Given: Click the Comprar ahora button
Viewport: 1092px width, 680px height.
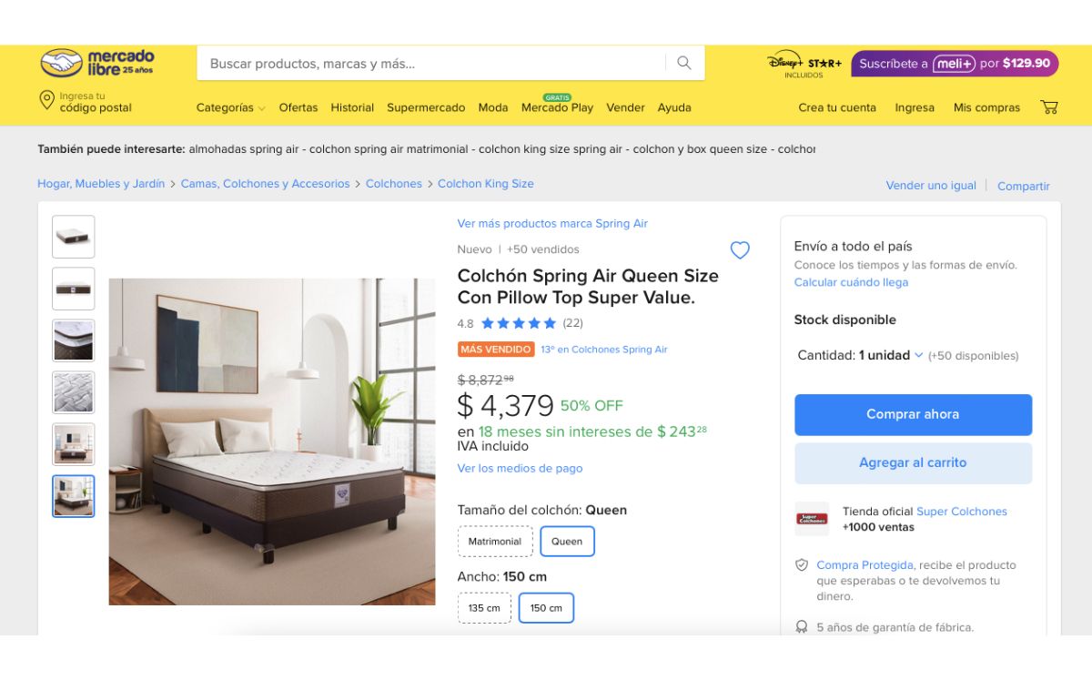Looking at the screenshot, I should pos(913,414).
